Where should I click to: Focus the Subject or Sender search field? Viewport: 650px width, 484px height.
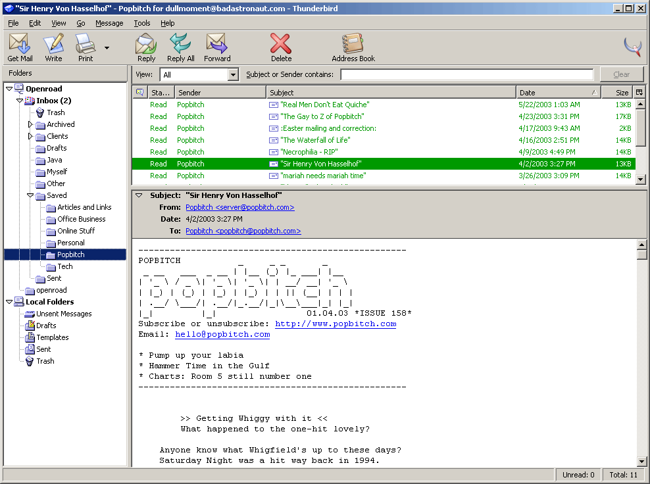[466, 74]
